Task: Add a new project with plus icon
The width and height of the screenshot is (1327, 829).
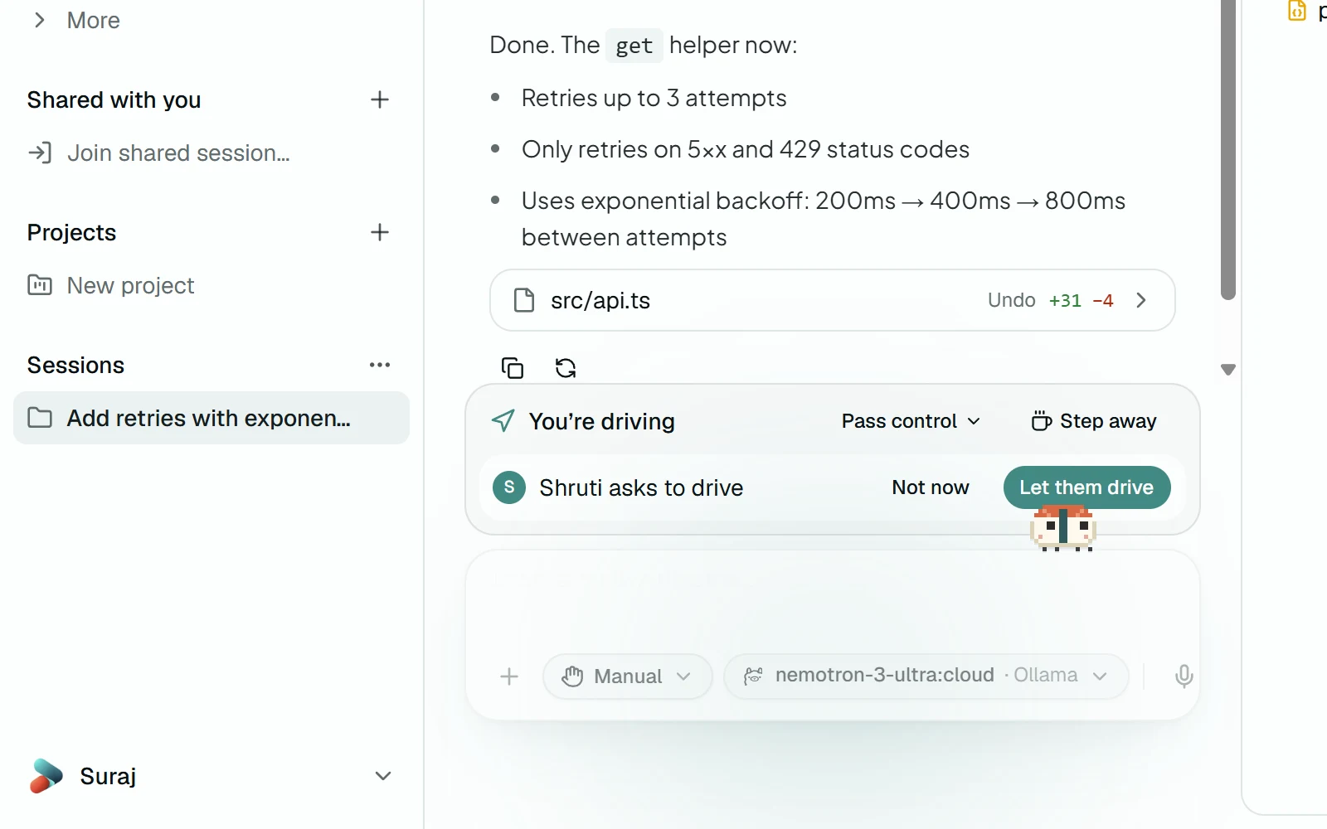Action: tap(380, 232)
